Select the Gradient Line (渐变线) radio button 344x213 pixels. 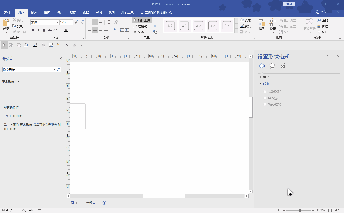[x=265, y=104]
